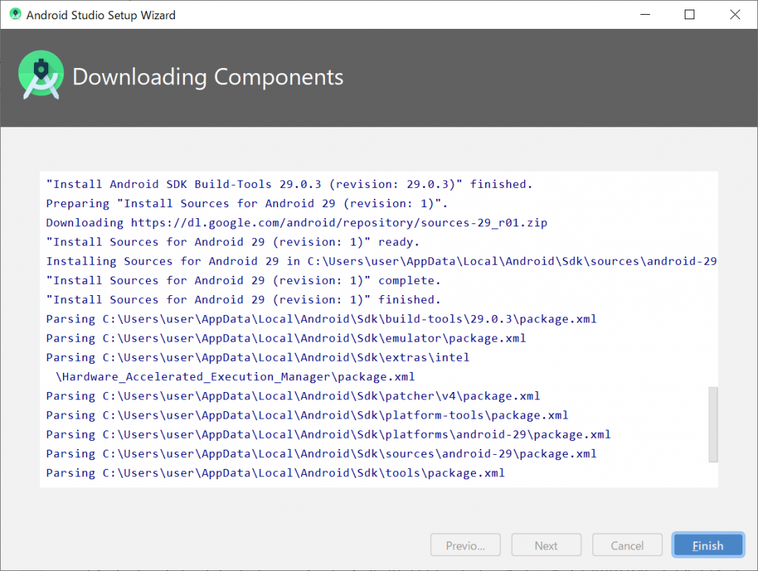Maximize the Setup Wizard window
This screenshot has height=571, width=758.
[x=689, y=14]
